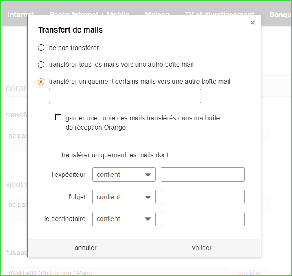Focus the destinataire filter text field
Image resolution: width=292 pixels, height=276 pixels.
point(203,219)
